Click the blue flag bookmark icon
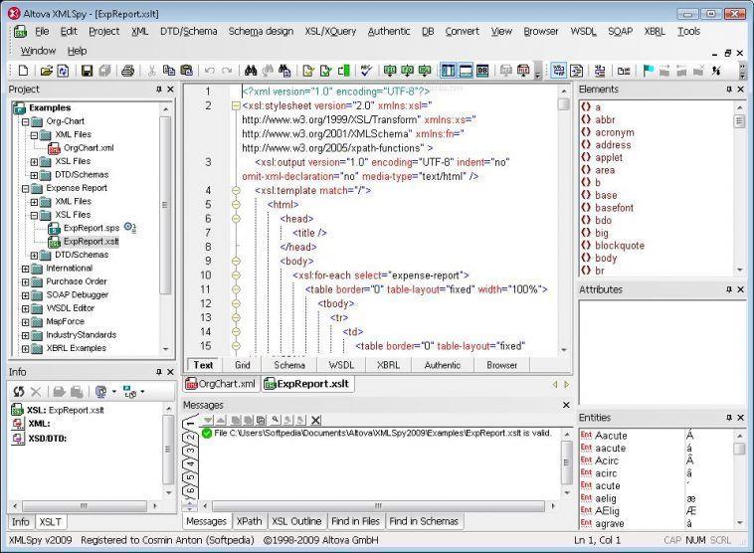 [x=648, y=72]
